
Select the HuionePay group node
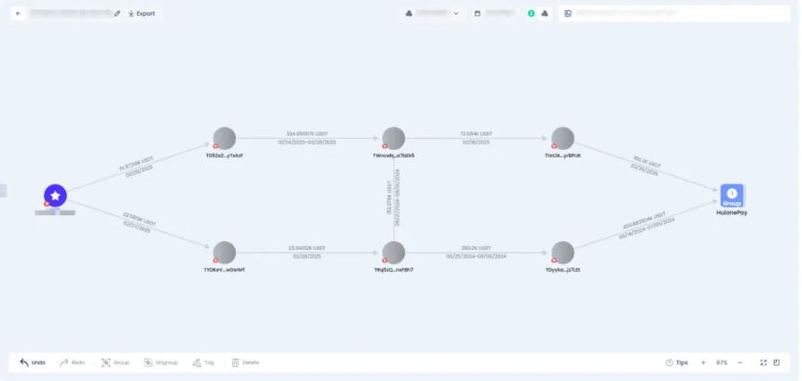pos(732,196)
